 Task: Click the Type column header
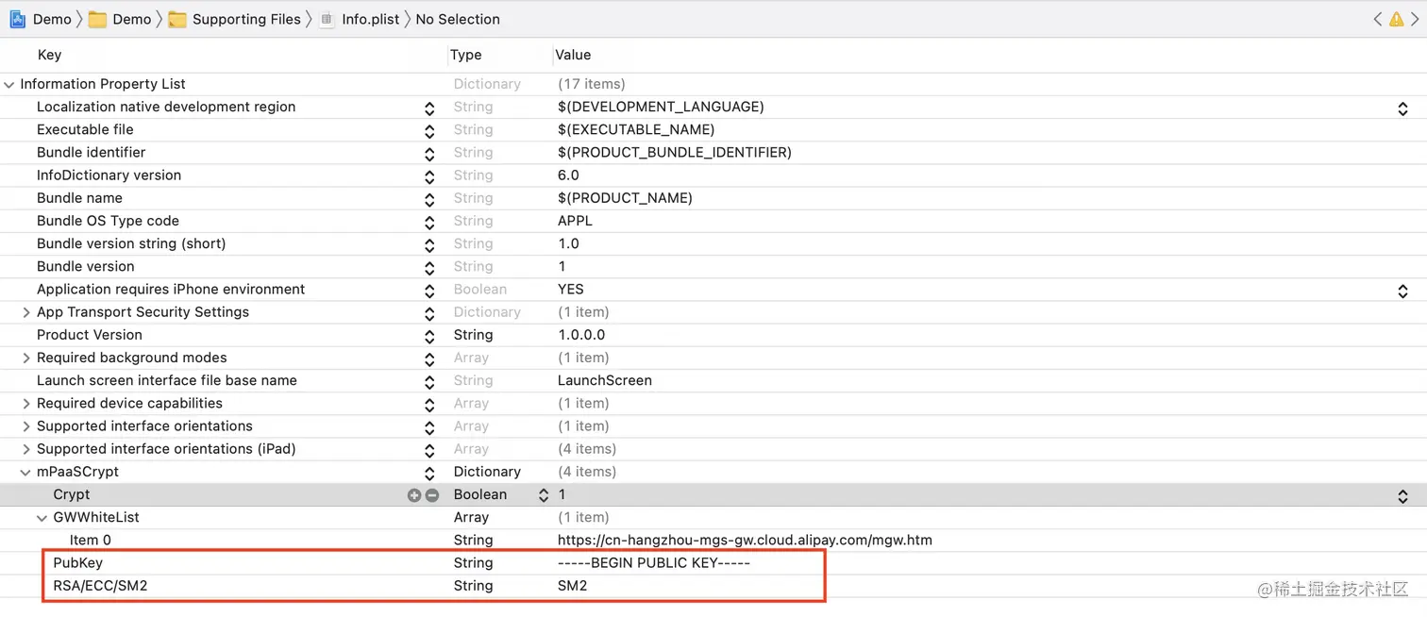click(x=466, y=55)
